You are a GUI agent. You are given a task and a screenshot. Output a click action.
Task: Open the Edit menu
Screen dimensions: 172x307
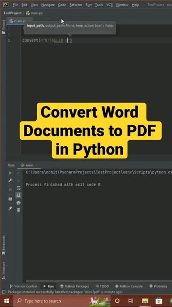coord(24,5)
